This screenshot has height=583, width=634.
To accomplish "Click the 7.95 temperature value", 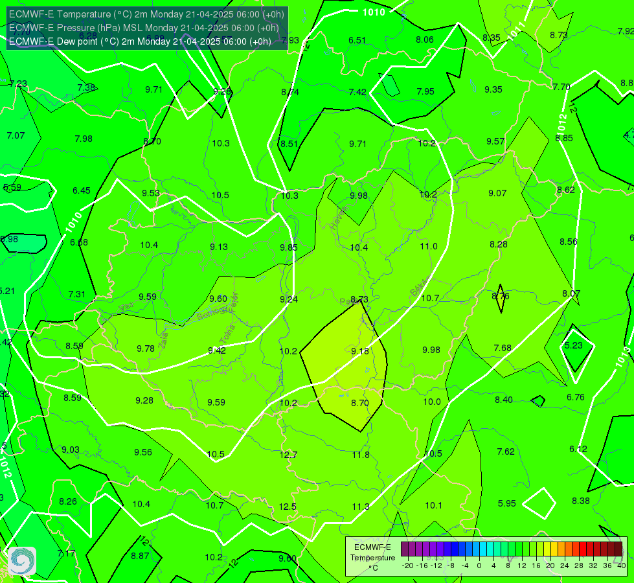I will click(425, 91).
